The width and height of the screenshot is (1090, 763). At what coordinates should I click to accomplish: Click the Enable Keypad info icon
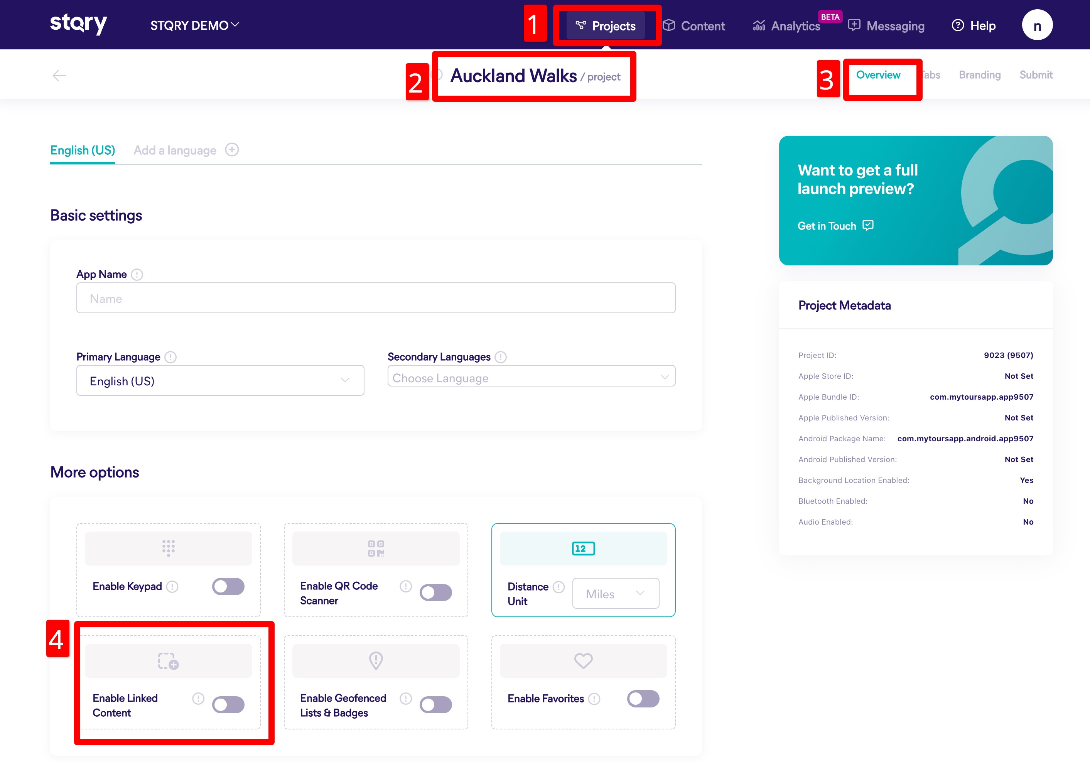[x=172, y=587]
